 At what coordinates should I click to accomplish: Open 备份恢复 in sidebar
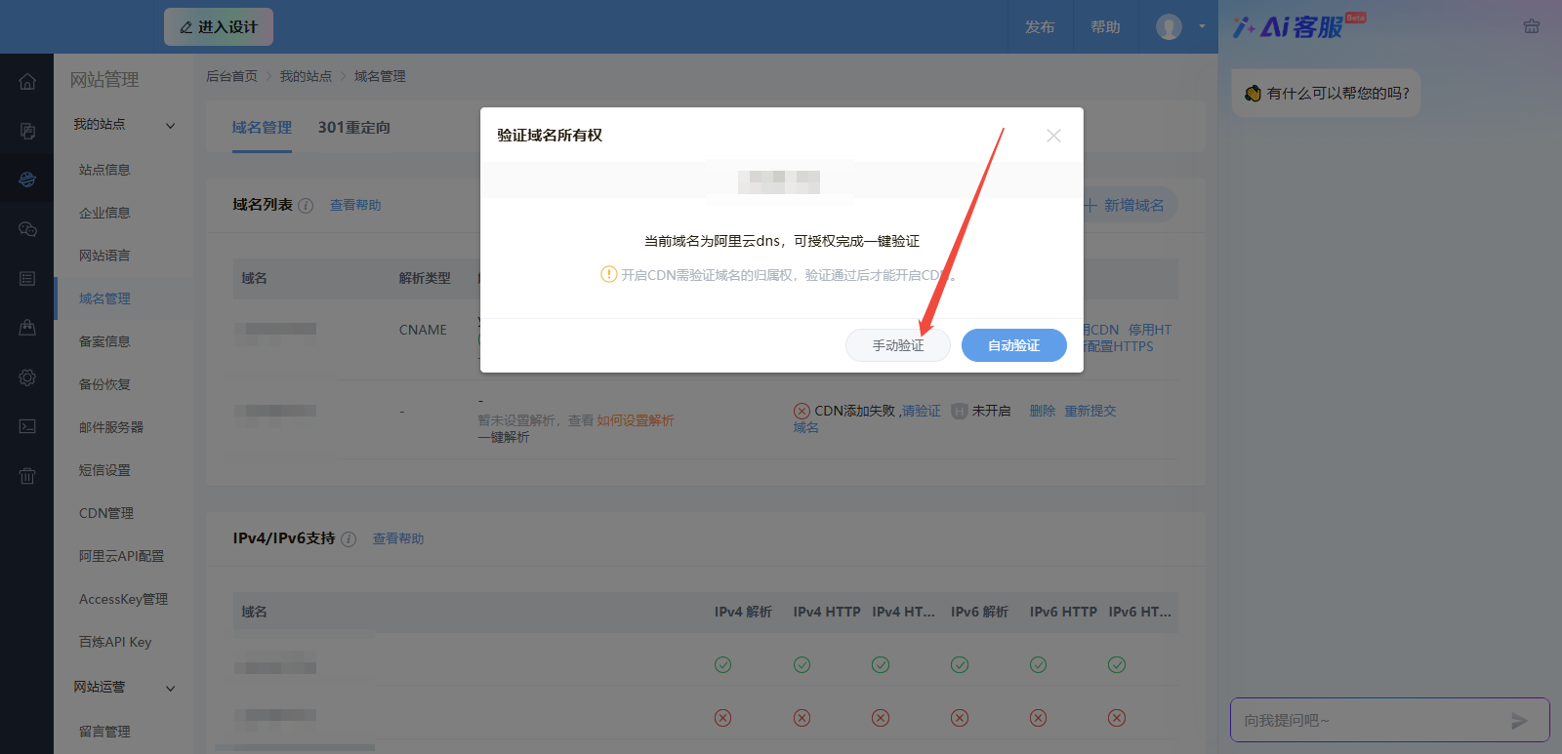[104, 384]
